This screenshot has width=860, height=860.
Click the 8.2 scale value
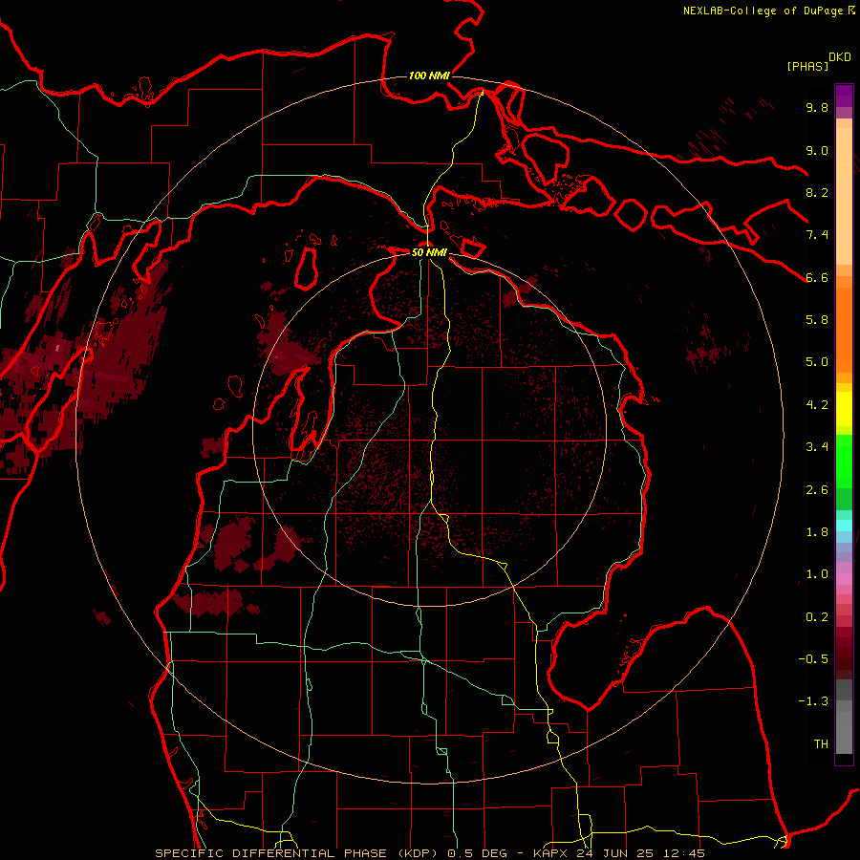point(817,192)
